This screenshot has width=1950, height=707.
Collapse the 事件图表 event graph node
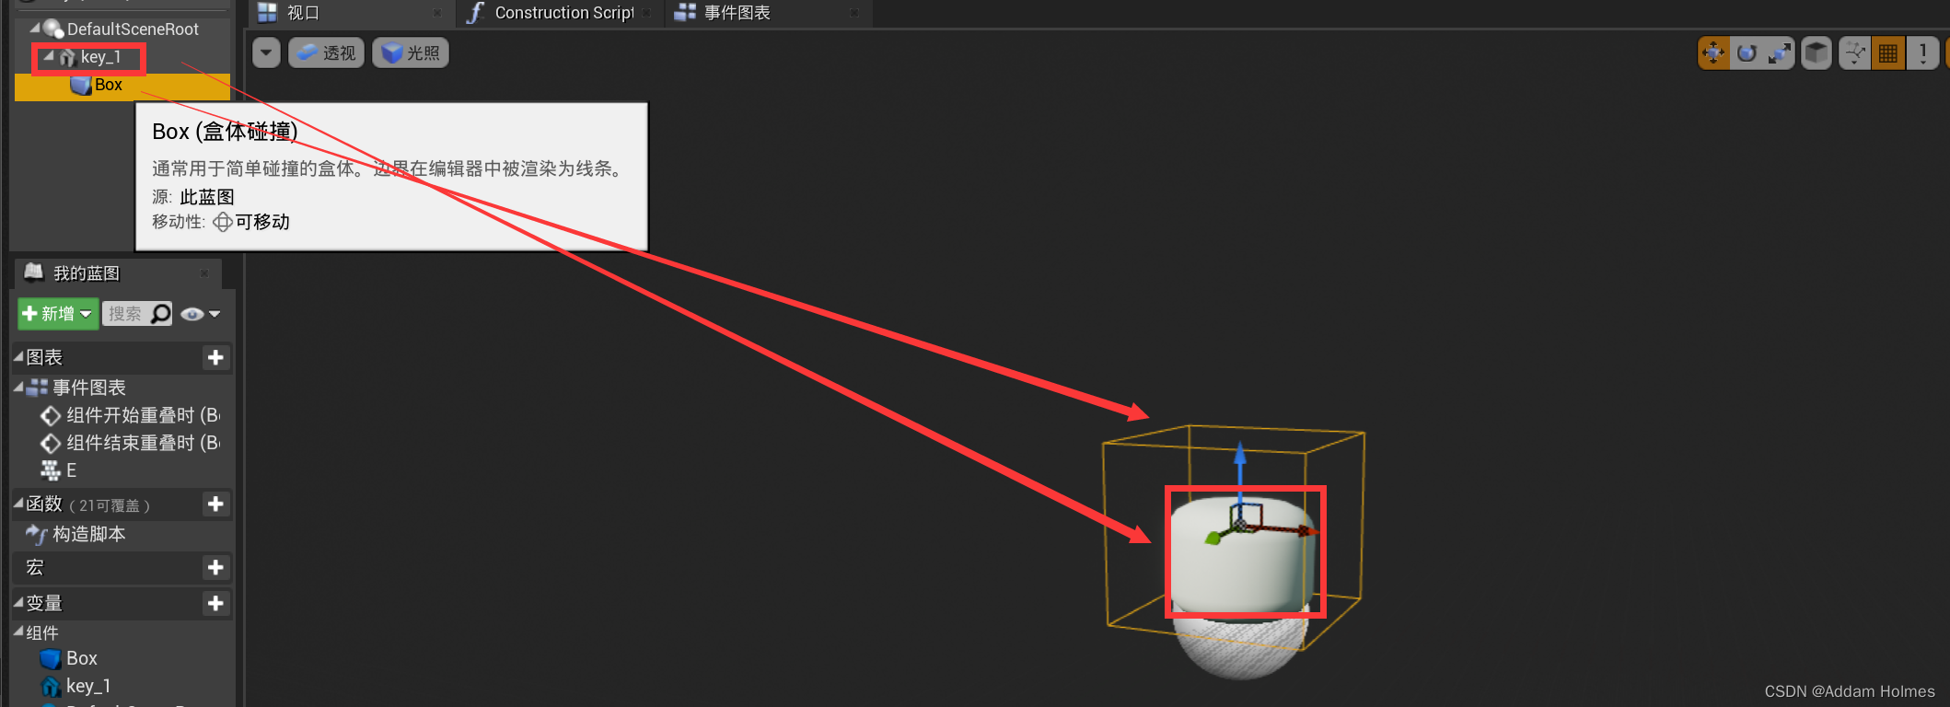(x=18, y=388)
